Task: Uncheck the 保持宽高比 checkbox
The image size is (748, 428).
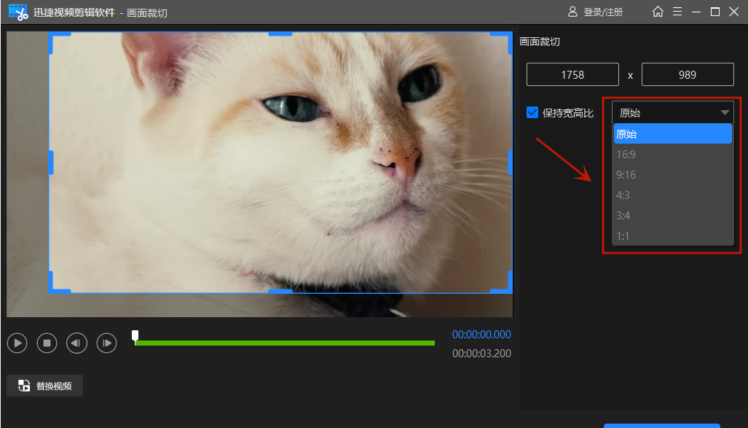Action: (532, 112)
